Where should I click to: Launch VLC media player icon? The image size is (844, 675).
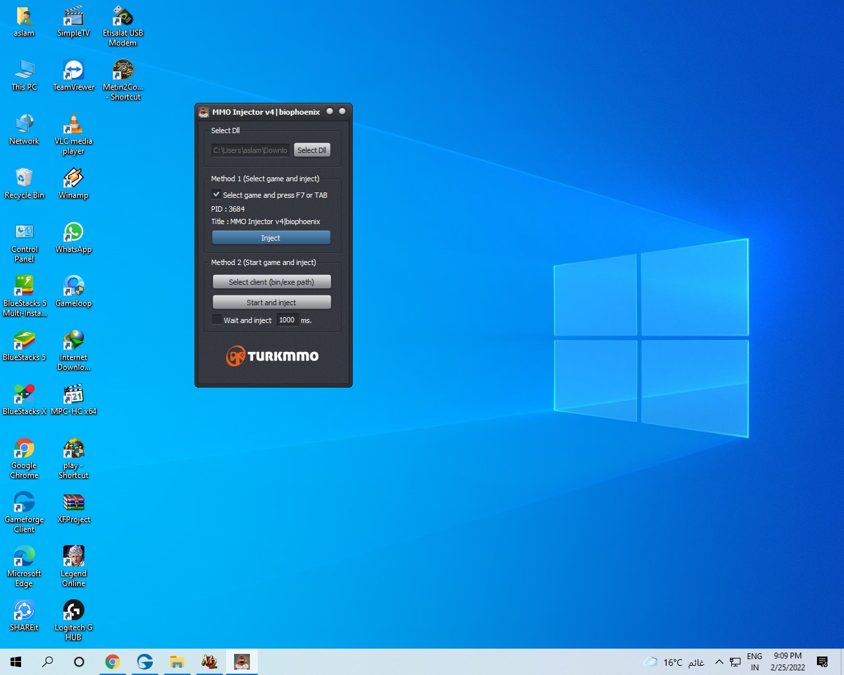coord(73,134)
